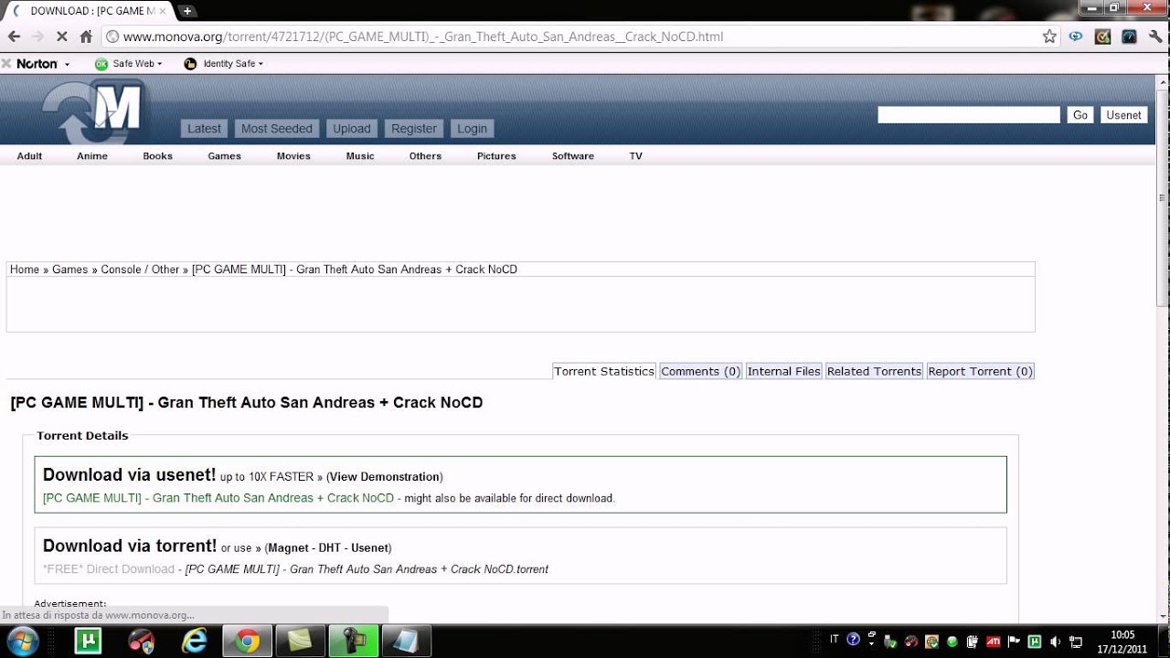The width and height of the screenshot is (1170, 658).
Task: Open the Magnet link
Action: pos(287,548)
